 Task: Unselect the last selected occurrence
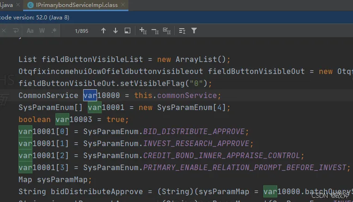155,31
